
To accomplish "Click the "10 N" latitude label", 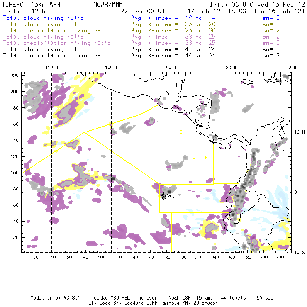I will [300, 132].
